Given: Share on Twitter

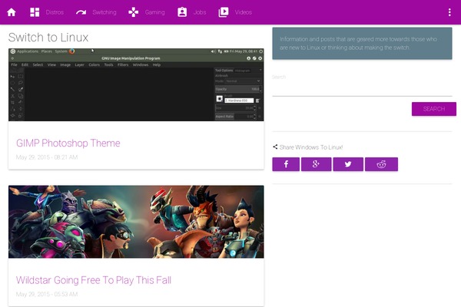Looking at the screenshot, I should [x=348, y=164].
